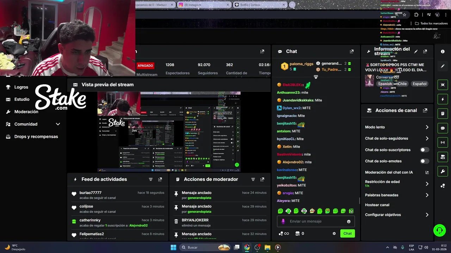451x253 pixels.
Task: Click the channel points icon in right rail
Action: 443,186
